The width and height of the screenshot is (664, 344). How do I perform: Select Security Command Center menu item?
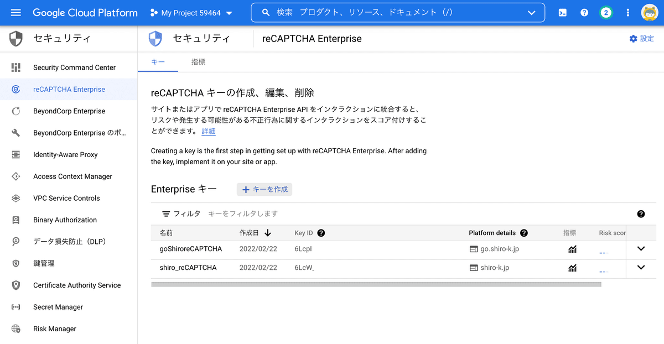click(74, 67)
